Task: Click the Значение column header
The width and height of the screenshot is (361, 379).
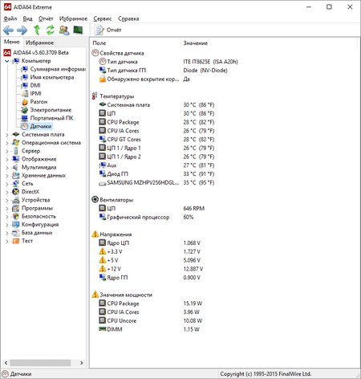Action: point(269,43)
